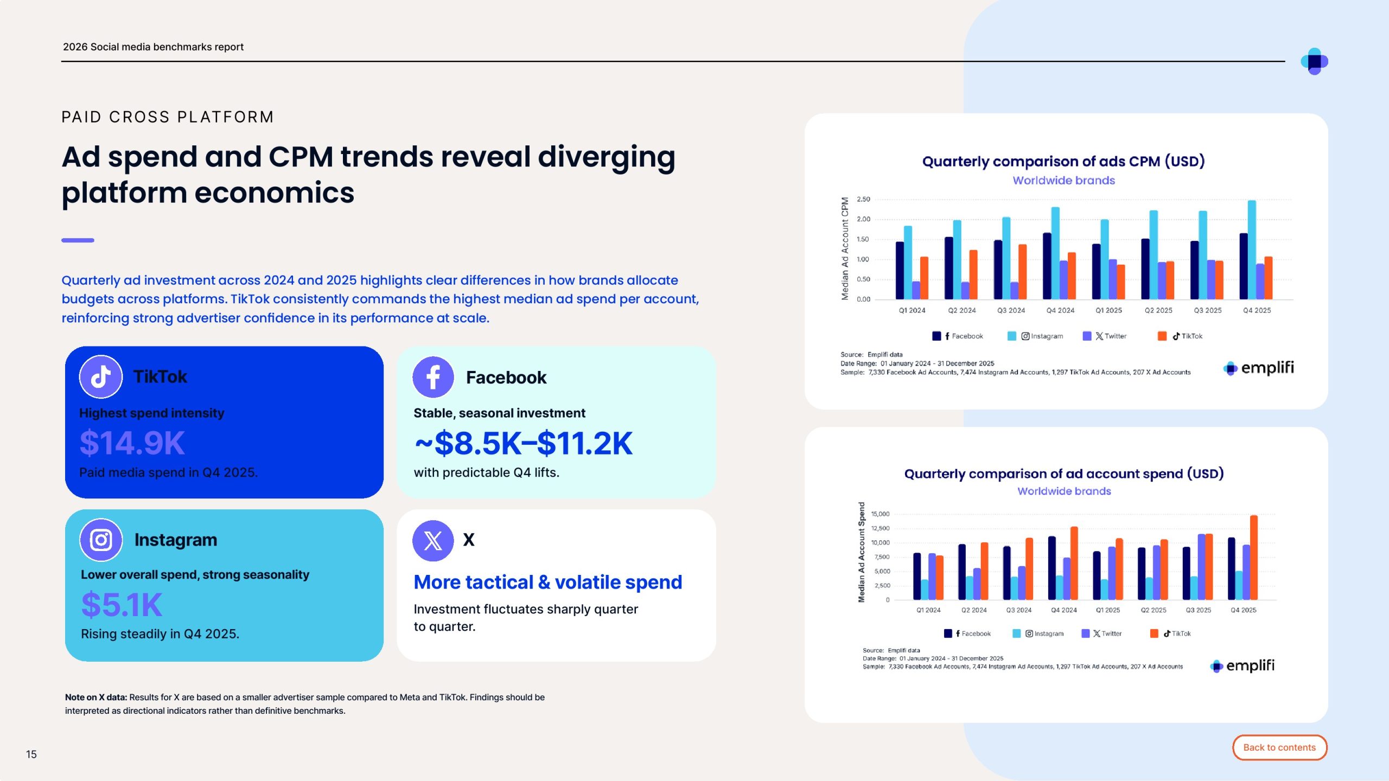Screen dimensions: 1389x781
Task: Click Instagram legend icon in spend chart
Action: [1029, 633]
